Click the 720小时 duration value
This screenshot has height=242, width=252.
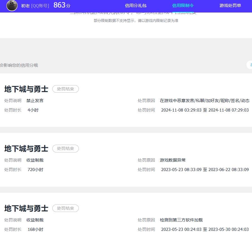pyautogui.click(x=35, y=169)
